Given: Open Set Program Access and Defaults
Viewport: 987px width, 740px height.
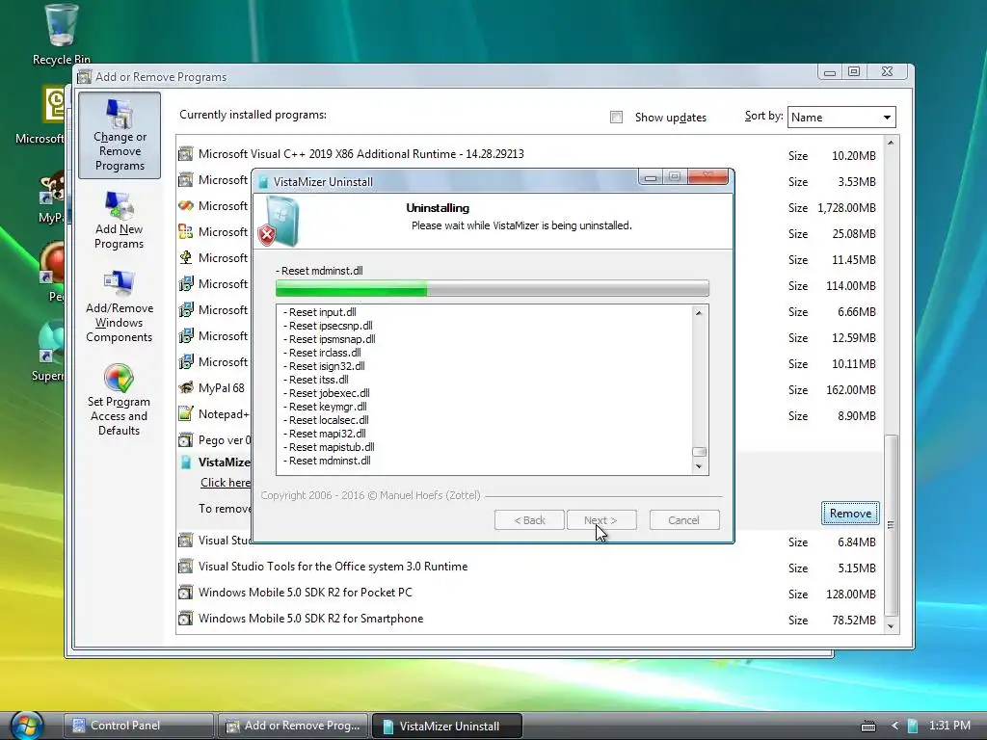Looking at the screenshot, I should pos(119,400).
